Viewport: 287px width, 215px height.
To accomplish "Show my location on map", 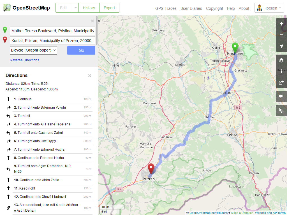I will (x=281, y=46).
